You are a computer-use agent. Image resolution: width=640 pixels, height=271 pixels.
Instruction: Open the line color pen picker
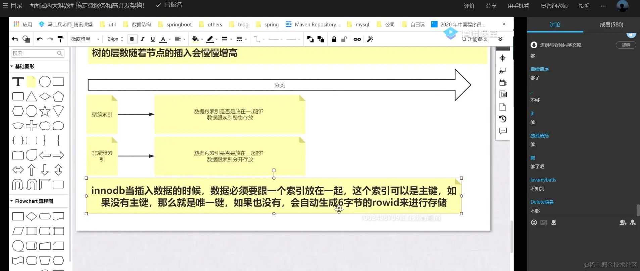[212, 39]
